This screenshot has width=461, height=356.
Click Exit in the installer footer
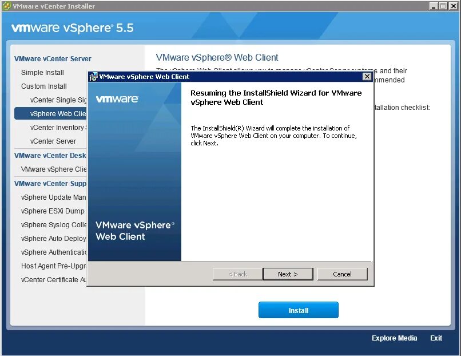coord(436,338)
